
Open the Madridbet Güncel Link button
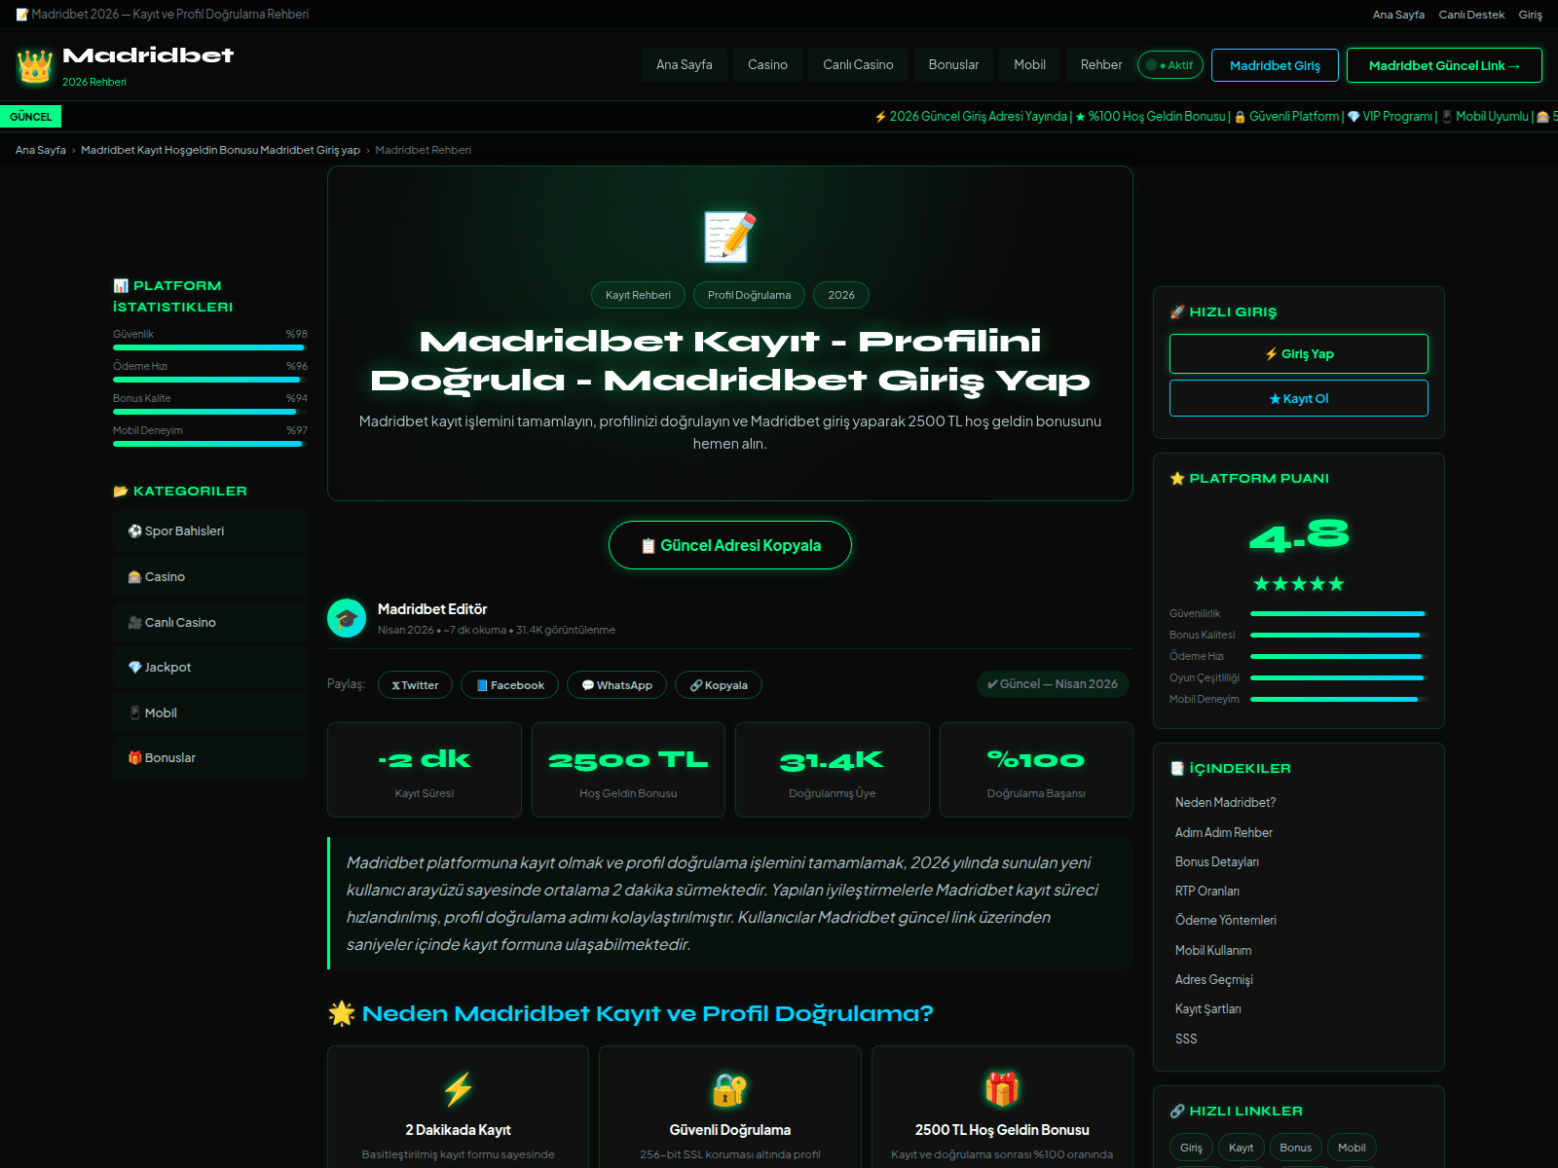(x=1444, y=65)
